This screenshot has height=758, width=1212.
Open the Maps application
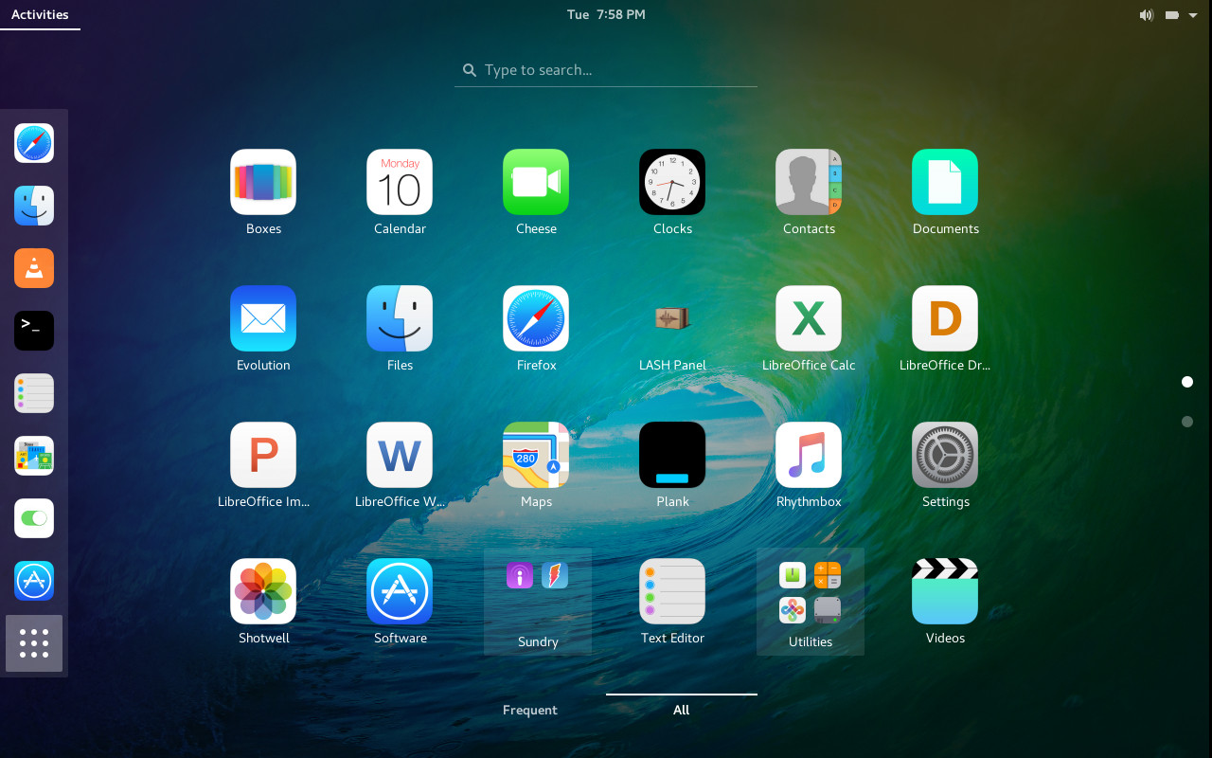click(x=536, y=455)
